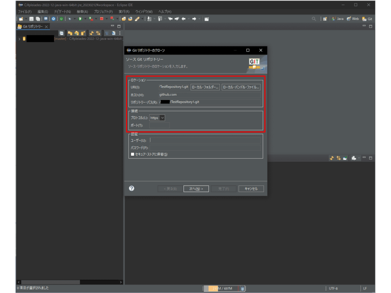Image resolution: width=391 pixels, height=293 pixels.
Task: Select the Git リポジトリー view tab
Action: coord(32,26)
